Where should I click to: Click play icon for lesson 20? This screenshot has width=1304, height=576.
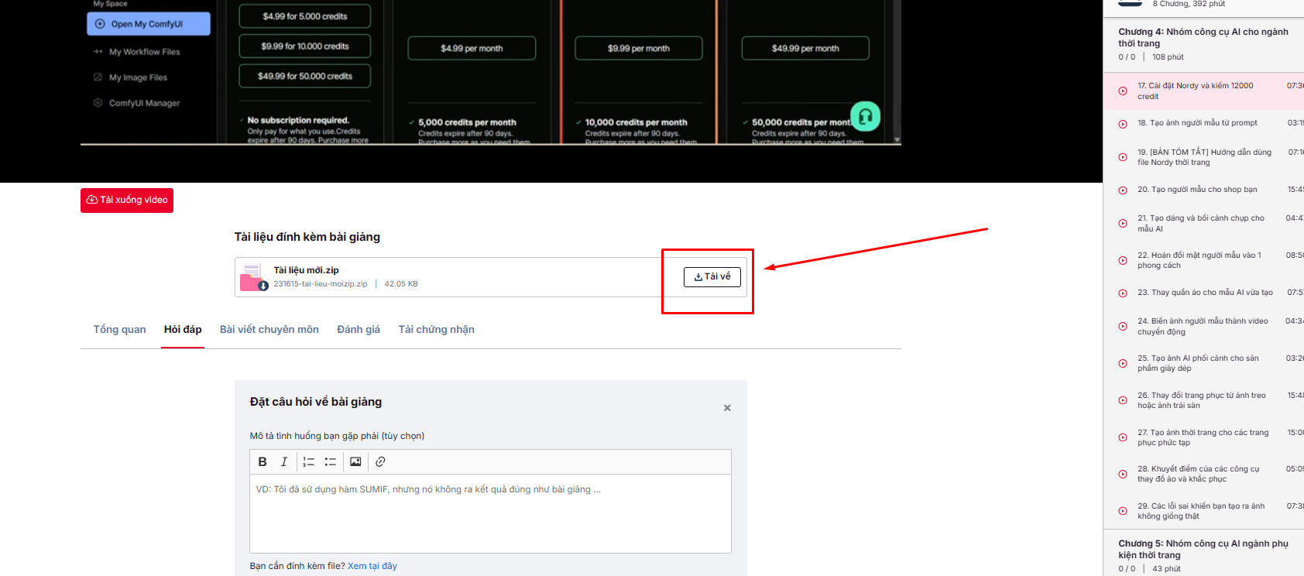coord(1123,190)
